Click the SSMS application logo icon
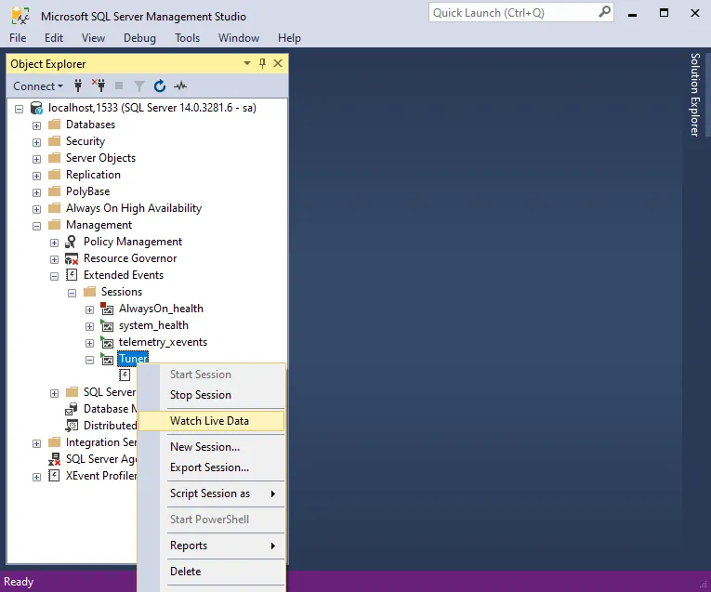Viewport: 711px width, 592px height. [x=20, y=17]
